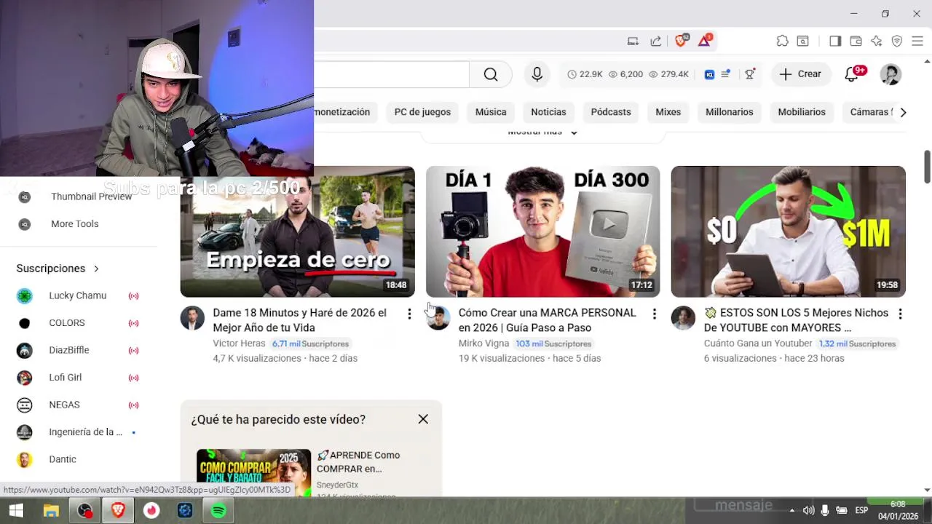This screenshot has width=932, height=524.
Task: Open options menu for YouTube niches video
Action: tap(900, 314)
